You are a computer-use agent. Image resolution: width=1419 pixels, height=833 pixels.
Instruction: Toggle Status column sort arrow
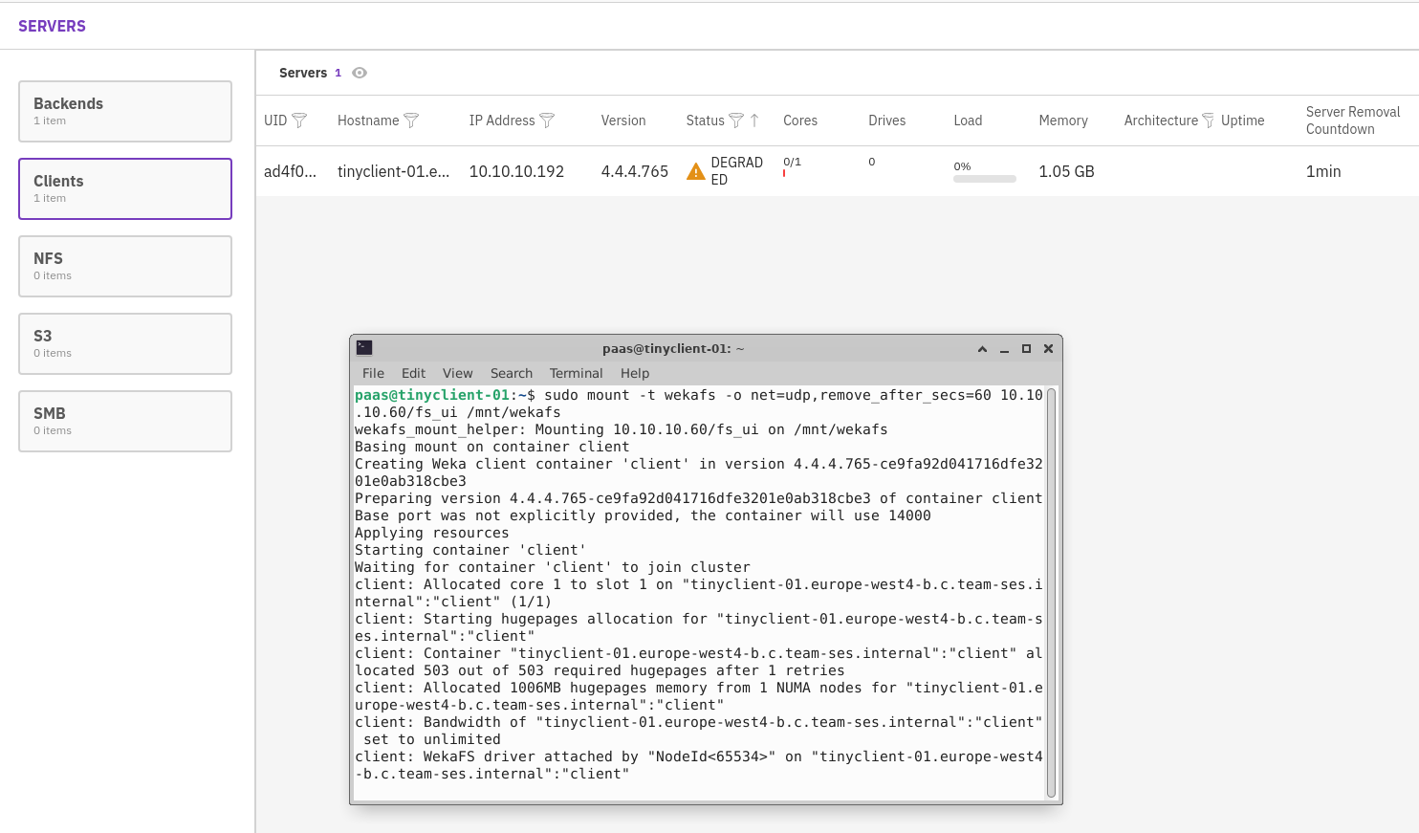coord(754,121)
